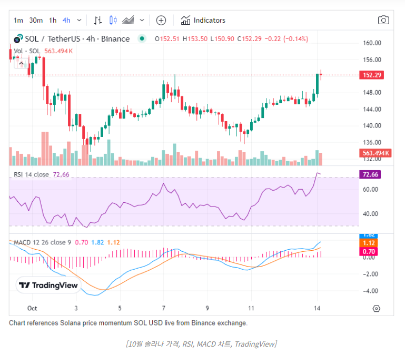Viewport: 405px width, 354px height.
Task: Expand the chart style dropdown arrow
Action: [142, 21]
